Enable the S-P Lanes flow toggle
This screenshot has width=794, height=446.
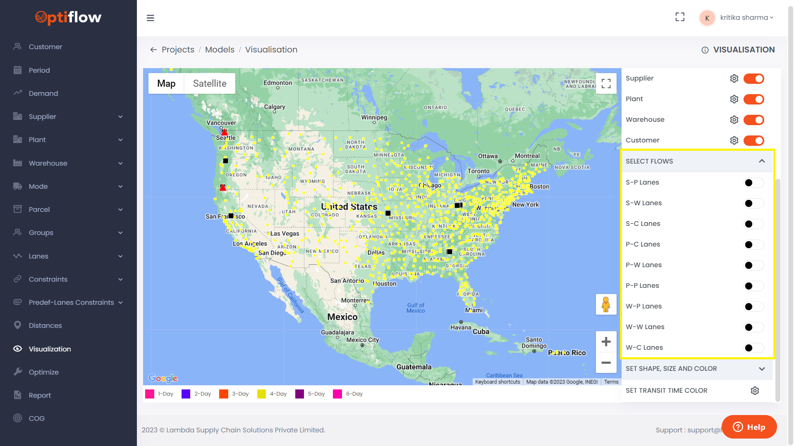pos(753,183)
